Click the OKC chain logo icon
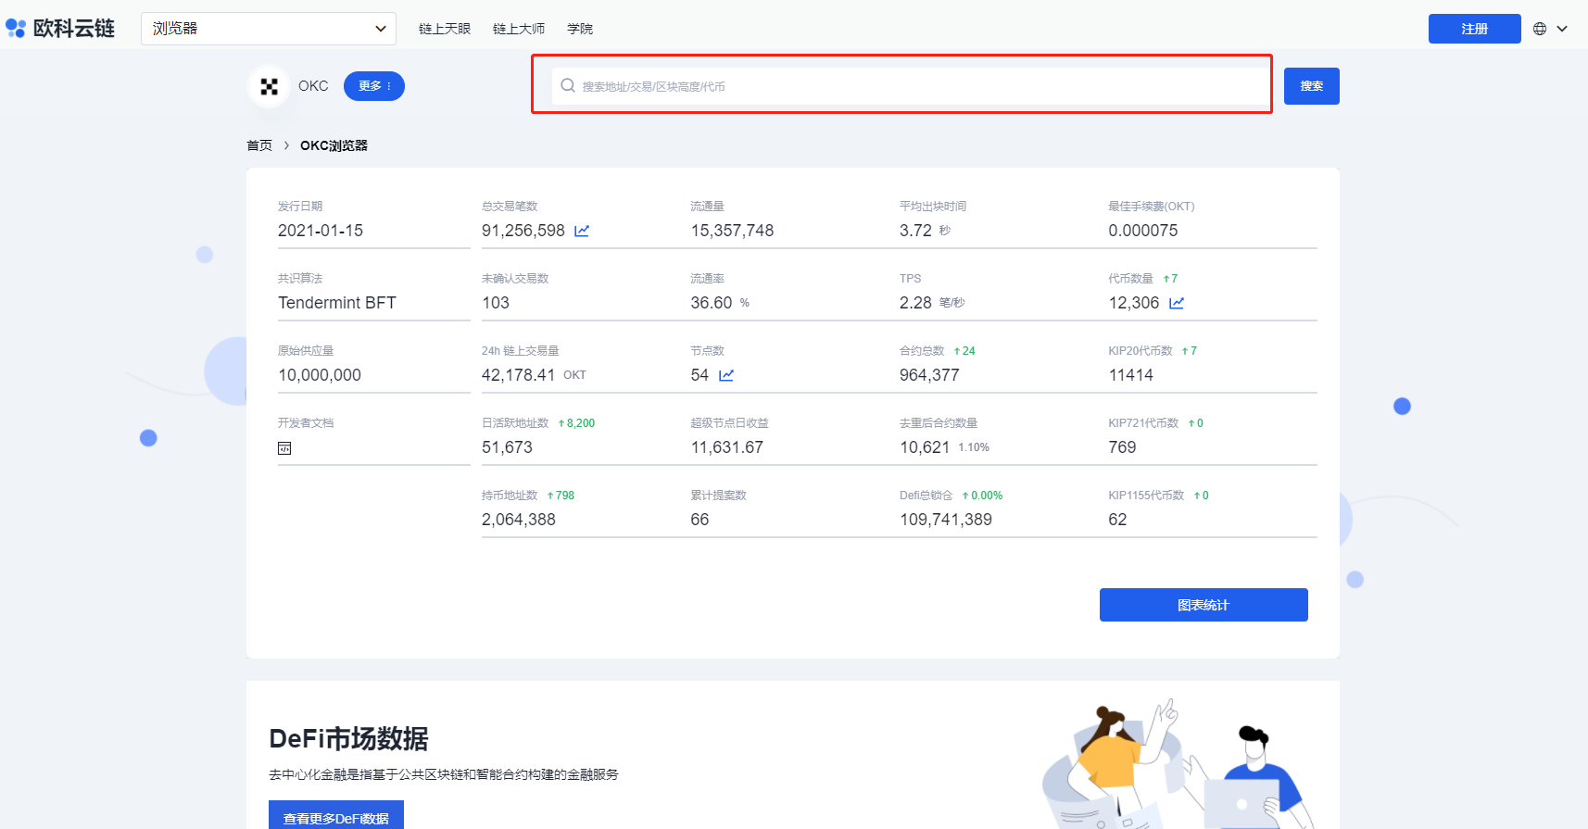The width and height of the screenshot is (1588, 829). (x=270, y=86)
